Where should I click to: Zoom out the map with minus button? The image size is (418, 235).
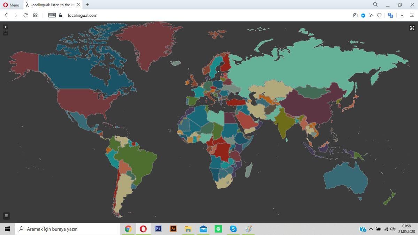[x=5, y=33]
